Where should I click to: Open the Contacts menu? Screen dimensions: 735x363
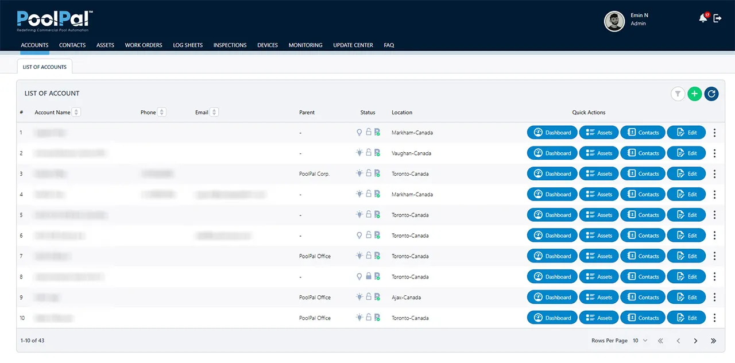72,45
